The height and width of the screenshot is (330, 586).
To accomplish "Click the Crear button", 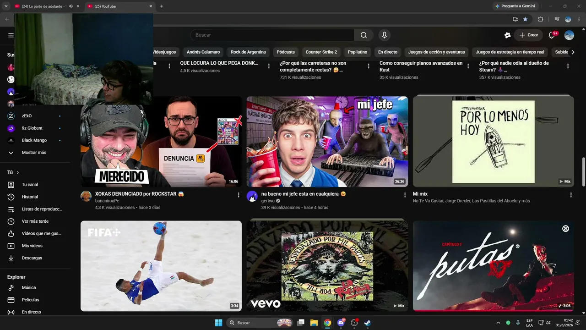I will pyautogui.click(x=528, y=35).
